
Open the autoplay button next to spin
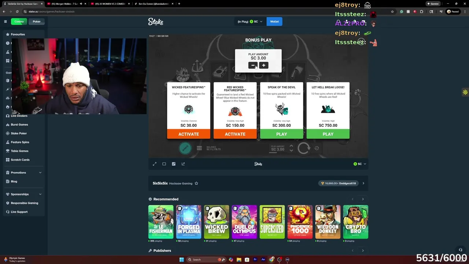317,148
